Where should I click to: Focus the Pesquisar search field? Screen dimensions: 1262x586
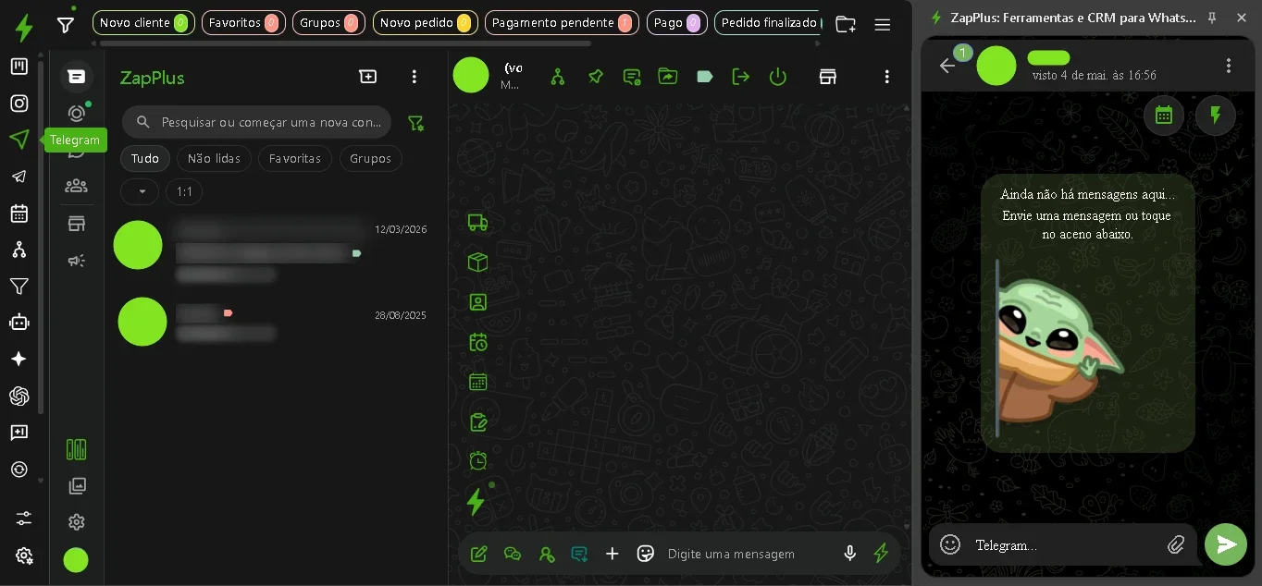[x=256, y=122]
